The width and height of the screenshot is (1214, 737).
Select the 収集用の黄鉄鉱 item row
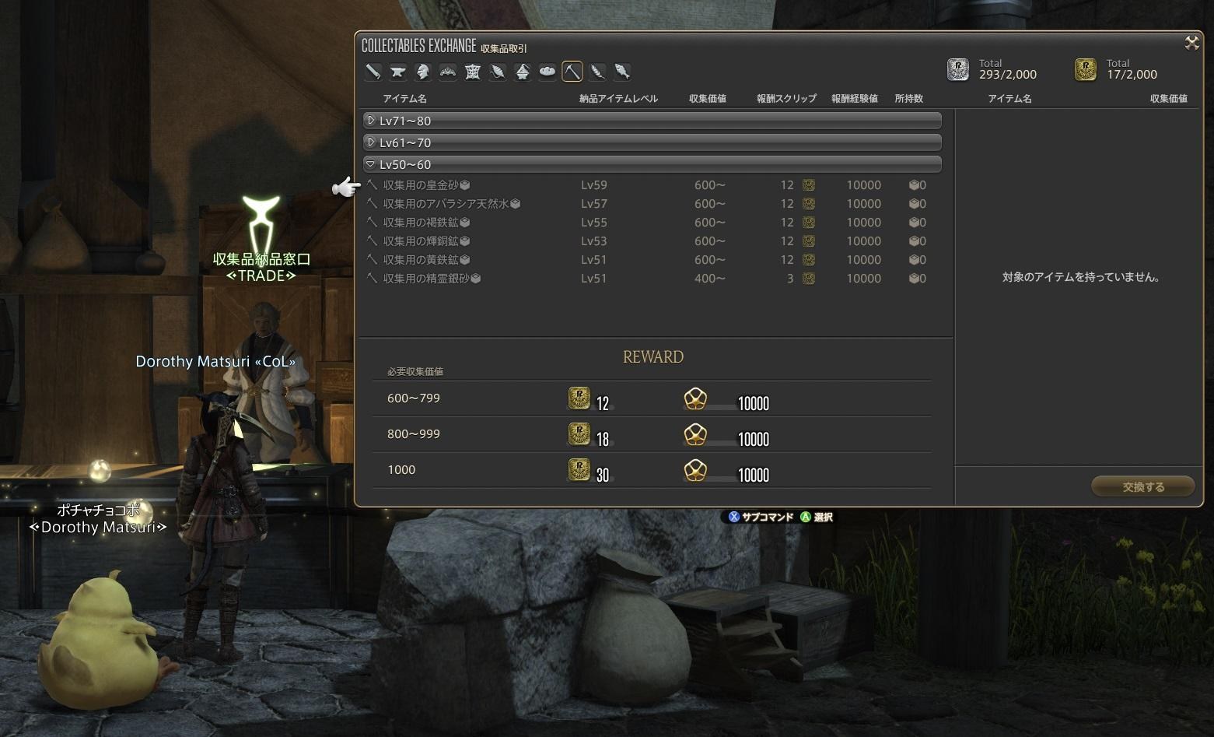coord(652,260)
